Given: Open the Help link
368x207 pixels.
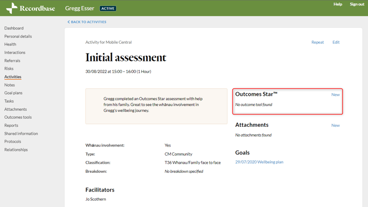Looking at the screenshot, I should (338, 4).
